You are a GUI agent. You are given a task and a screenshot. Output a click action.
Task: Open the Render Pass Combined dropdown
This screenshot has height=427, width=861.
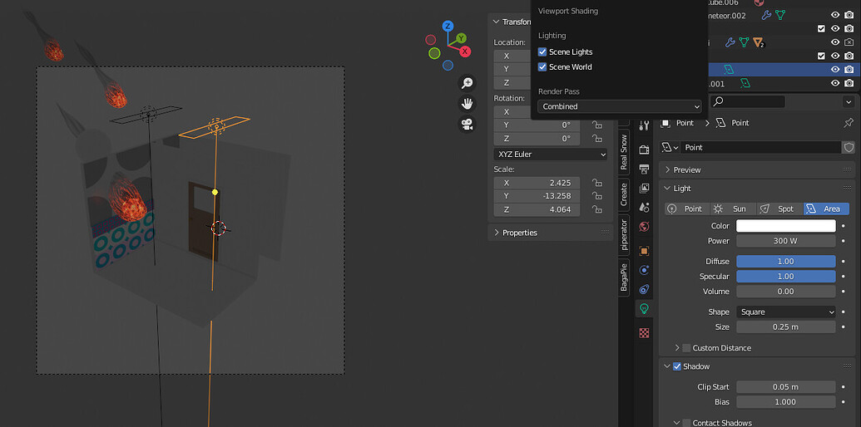(x=620, y=106)
